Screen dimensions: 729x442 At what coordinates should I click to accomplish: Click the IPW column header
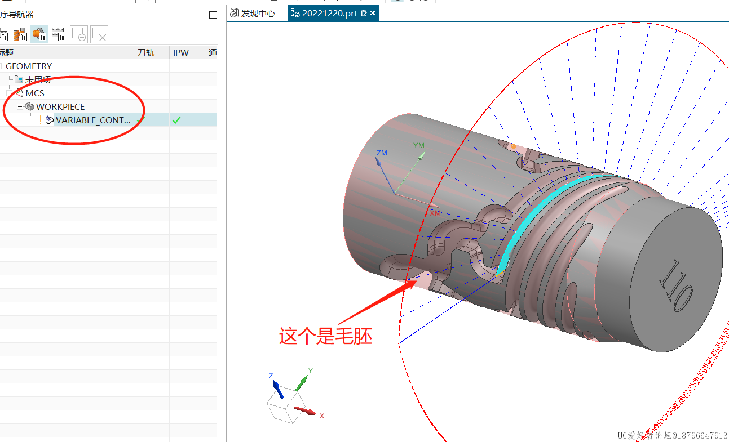tap(187, 52)
